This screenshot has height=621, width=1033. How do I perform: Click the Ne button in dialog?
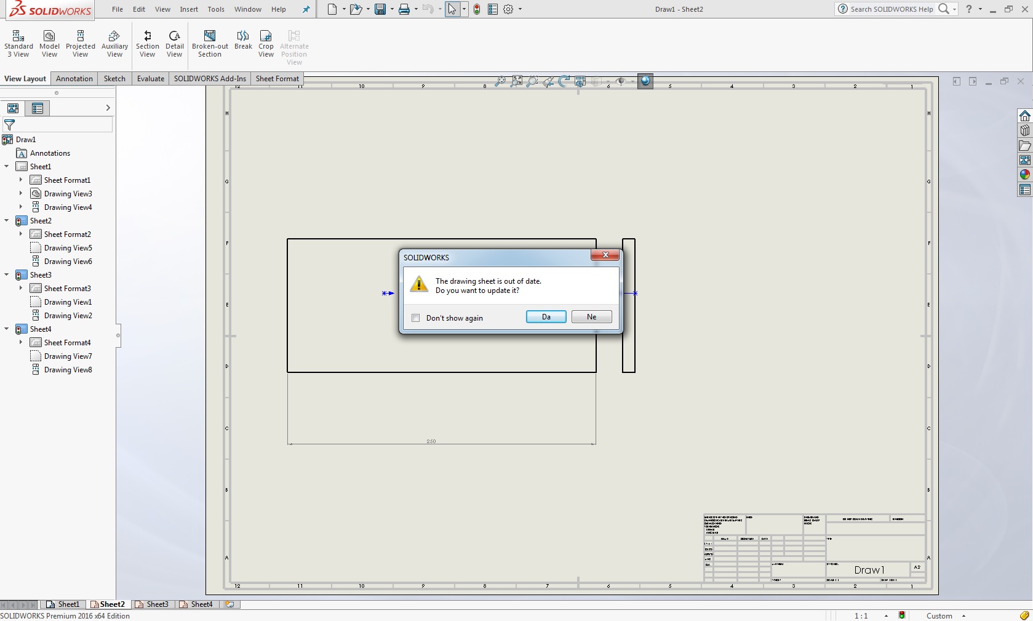591,317
